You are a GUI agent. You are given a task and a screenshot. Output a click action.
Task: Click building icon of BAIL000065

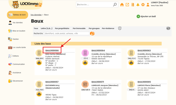click(x=131, y=84)
